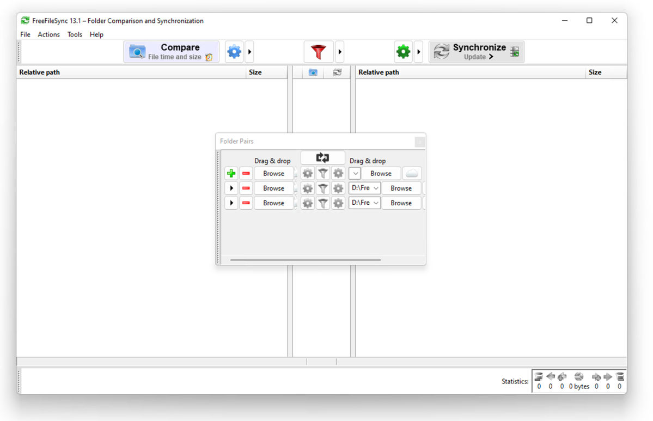
Task: Start the Synchronize Update action
Action: pyautogui.click(x=477, y=52)
